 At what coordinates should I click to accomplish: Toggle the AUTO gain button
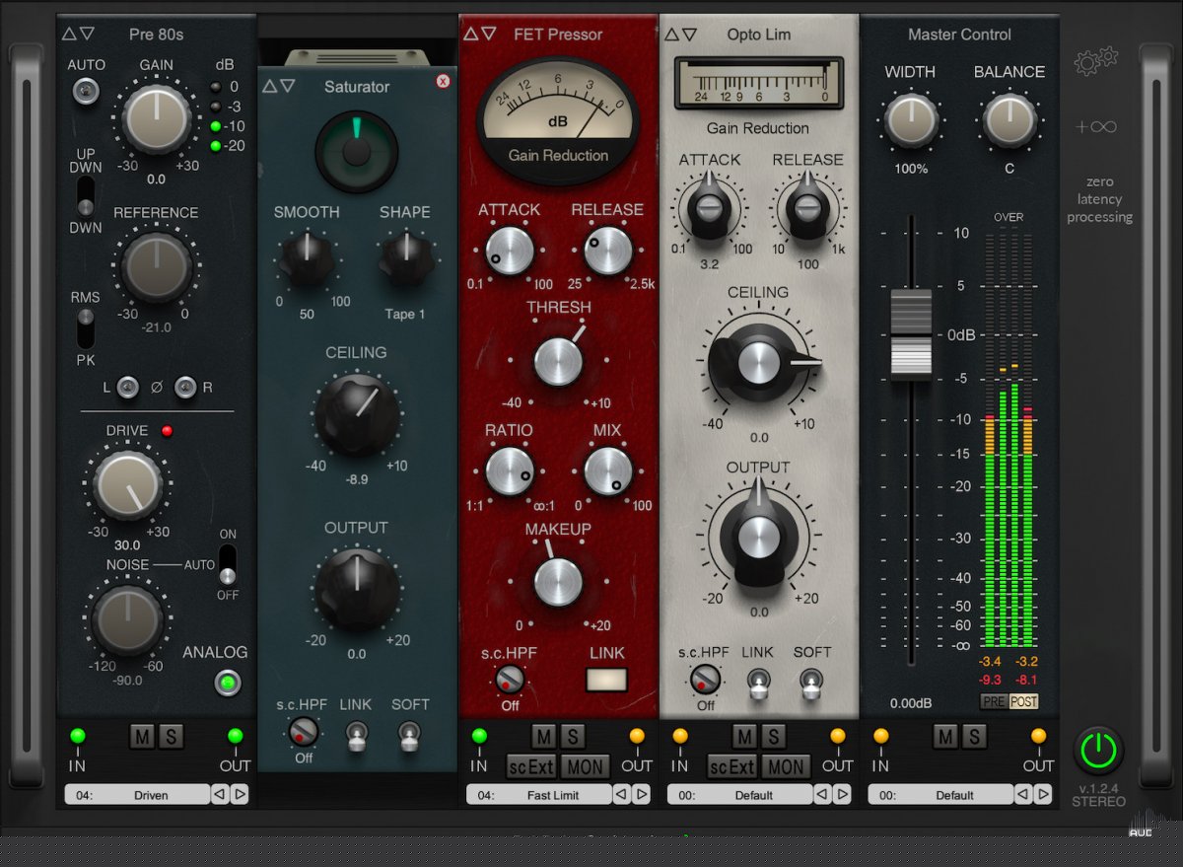[x=87, y=92]
